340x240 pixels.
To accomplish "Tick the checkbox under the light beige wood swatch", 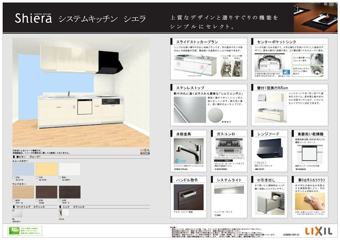I will point(14,200).
